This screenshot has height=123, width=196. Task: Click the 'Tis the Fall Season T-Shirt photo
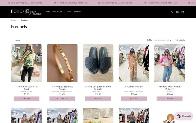[26, 63]
